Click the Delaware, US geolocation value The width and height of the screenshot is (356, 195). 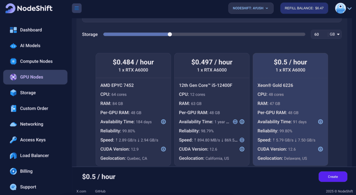[x=296, y=159]
